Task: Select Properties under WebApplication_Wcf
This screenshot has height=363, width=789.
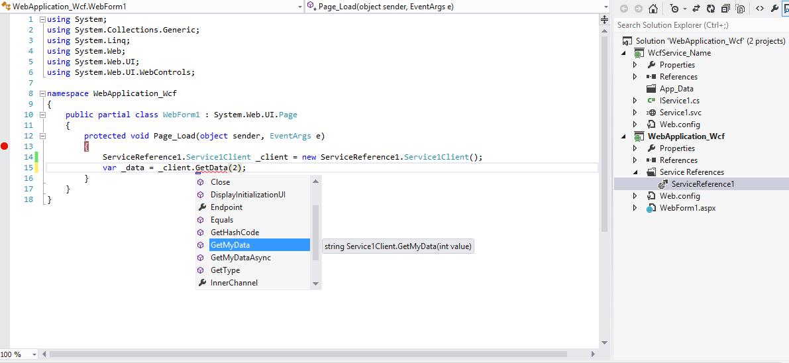Action: pyautogui.click(x=677, y=148)
